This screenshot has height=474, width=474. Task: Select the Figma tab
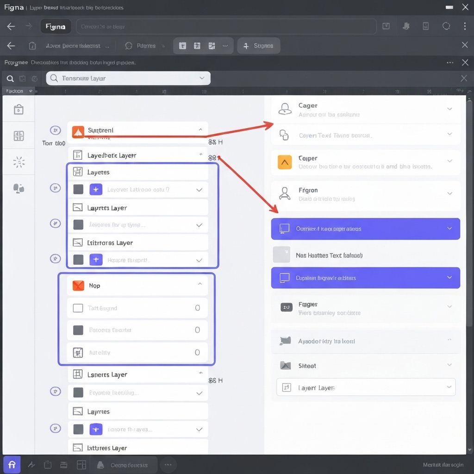pos(56,27)
